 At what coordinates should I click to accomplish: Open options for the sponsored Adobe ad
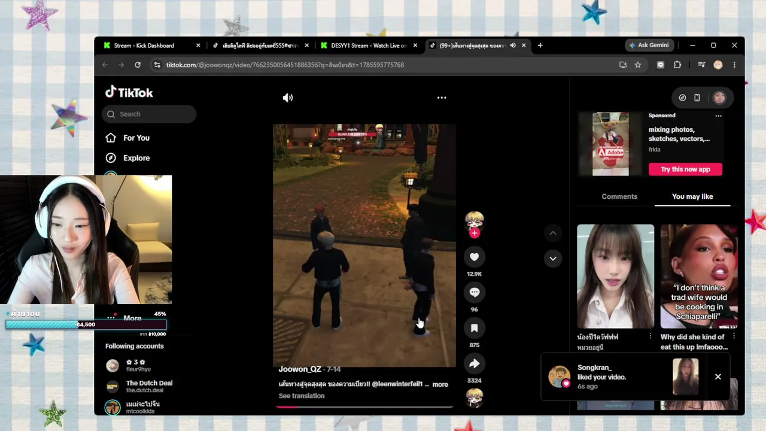718,116
